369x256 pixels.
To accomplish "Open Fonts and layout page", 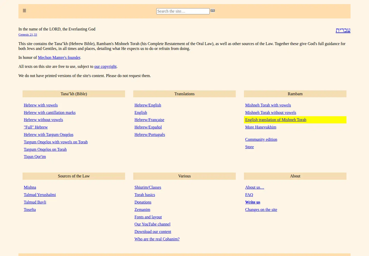I will click(x=148, y=217).
